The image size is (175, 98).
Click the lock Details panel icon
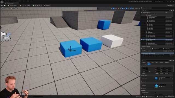point(173,51)
